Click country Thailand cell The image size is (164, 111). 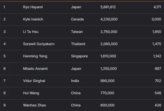78,44
